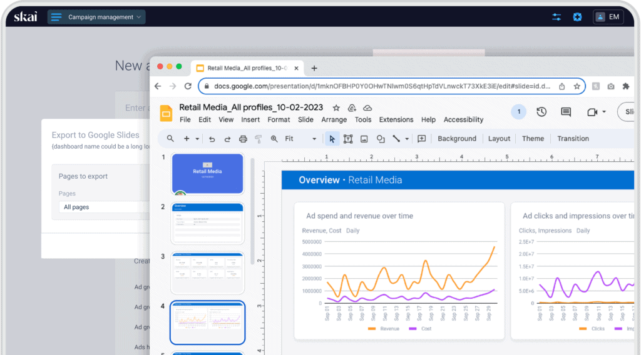641x355 pixels.
Task: Open the Shape tool
Action: coord(381,139)
